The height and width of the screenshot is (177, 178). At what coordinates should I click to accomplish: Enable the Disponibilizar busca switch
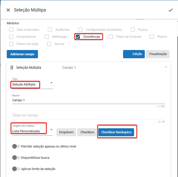[x=16, y=158]
